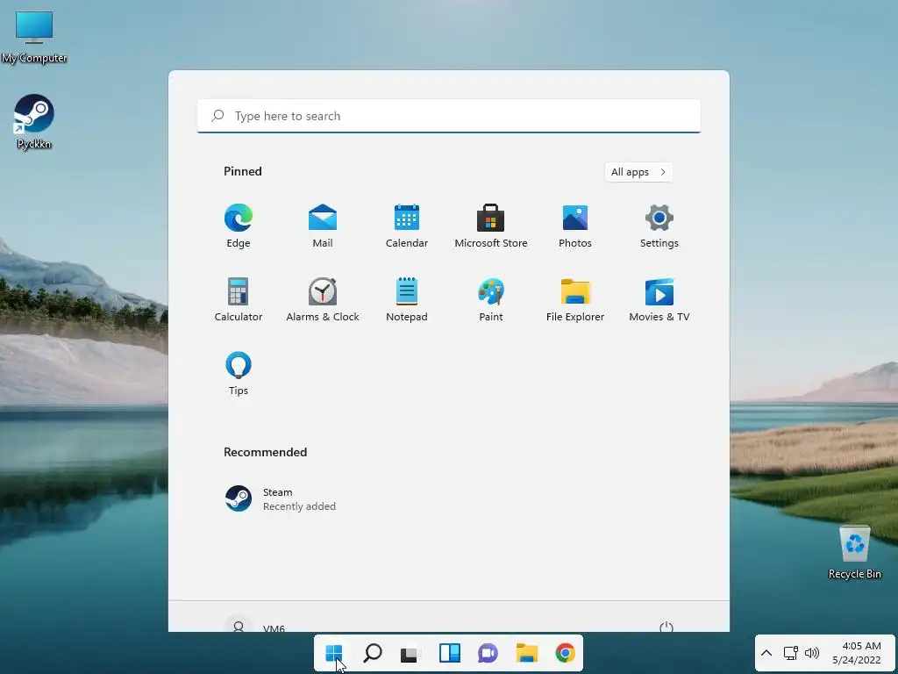Click the Power button in Start

point(666,627)
